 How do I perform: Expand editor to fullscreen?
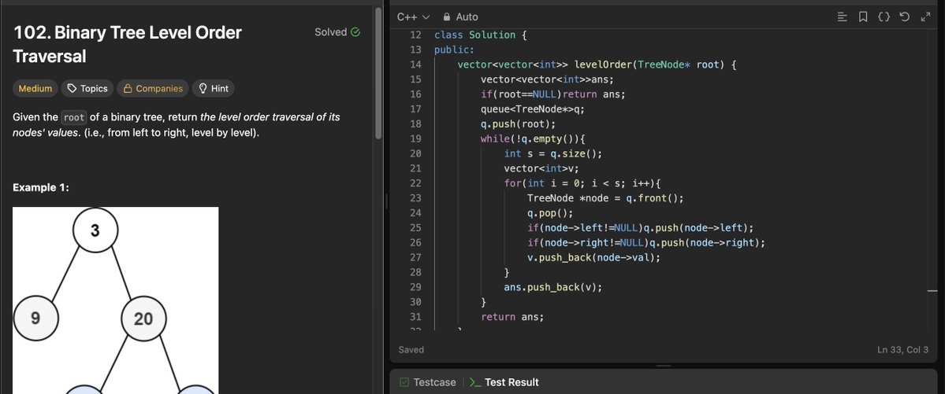pos(926,17)
